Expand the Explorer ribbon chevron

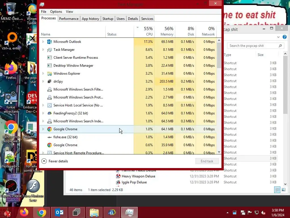coord(278,37)
